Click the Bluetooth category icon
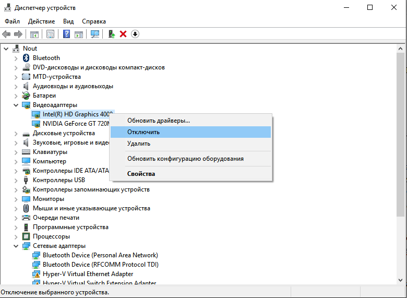This screenshot has width=407, height=298. click(x=26, y=58)
